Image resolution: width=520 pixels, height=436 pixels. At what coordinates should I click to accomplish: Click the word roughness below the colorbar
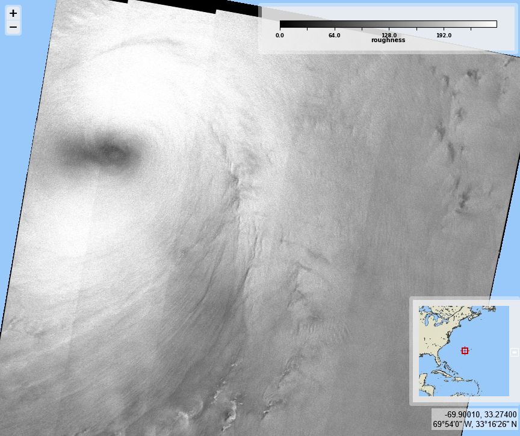tap(388, 40)
